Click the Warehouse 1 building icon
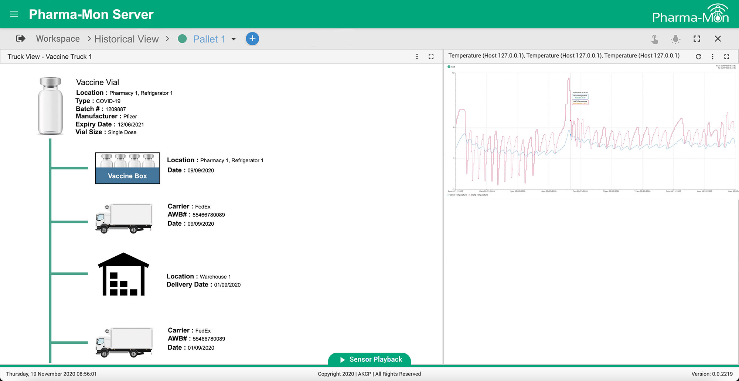Image resolution: width=739 pixels, height=381 pixels. [123, 274]
